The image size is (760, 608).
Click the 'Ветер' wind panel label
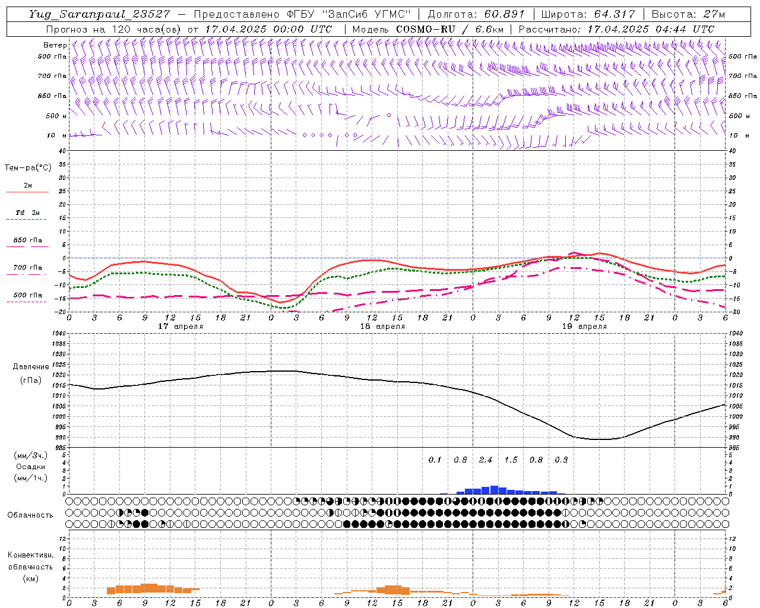tap(55, 45)
